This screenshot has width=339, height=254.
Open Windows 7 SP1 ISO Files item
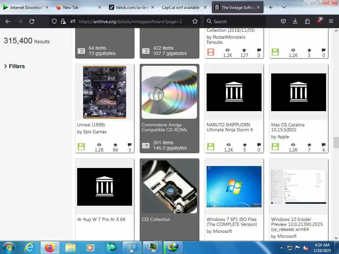(231, 222)
